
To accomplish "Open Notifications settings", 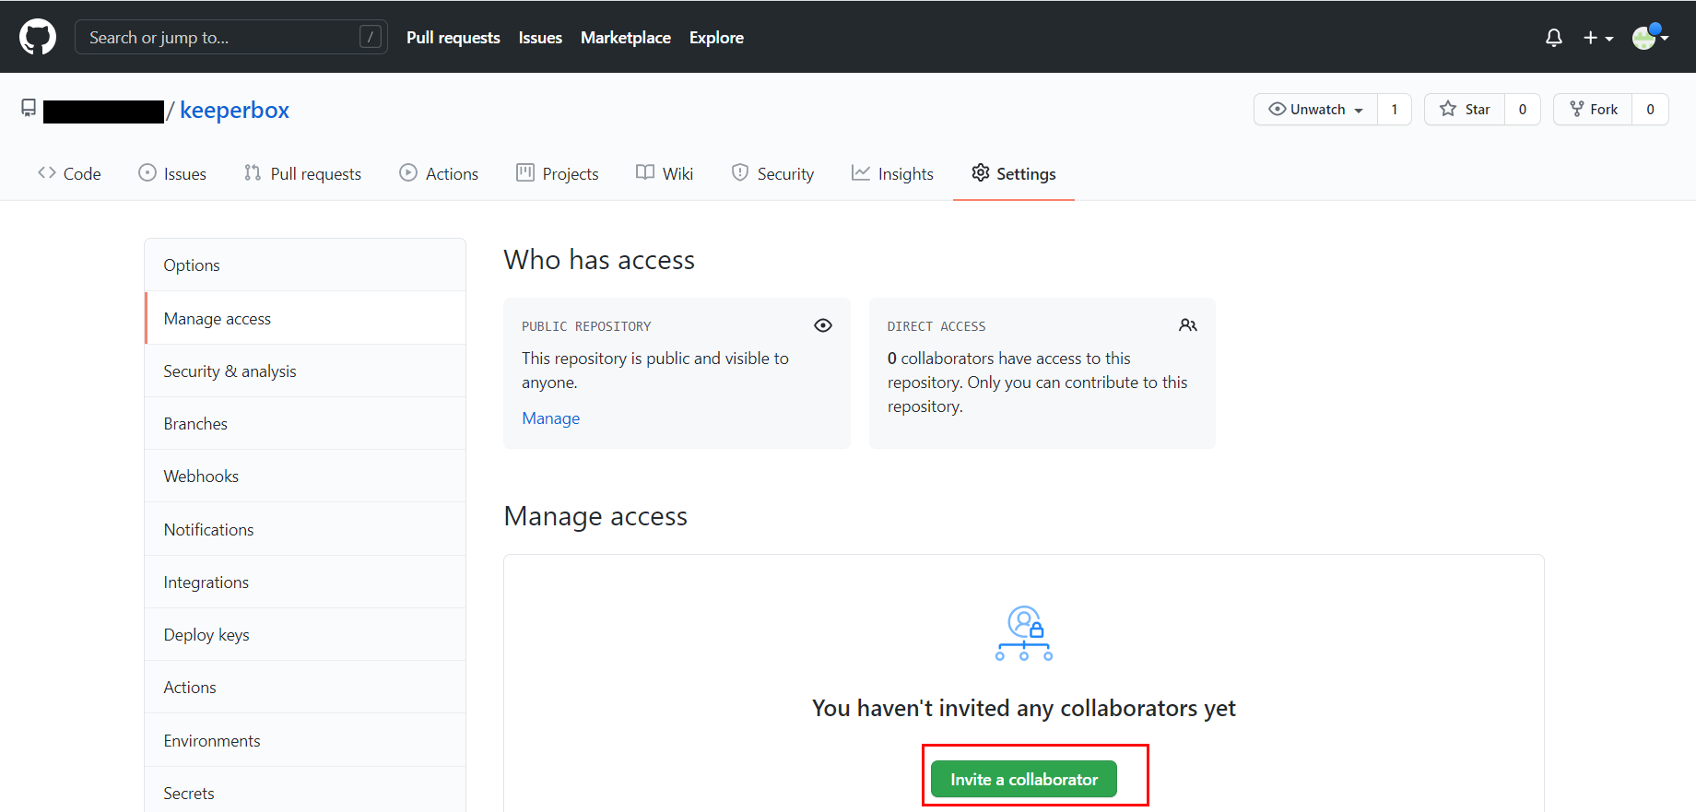I will tap(305, 529).
